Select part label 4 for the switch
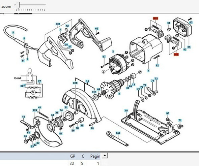This screenshot has height=166, width=199. (x=60, y=30)
